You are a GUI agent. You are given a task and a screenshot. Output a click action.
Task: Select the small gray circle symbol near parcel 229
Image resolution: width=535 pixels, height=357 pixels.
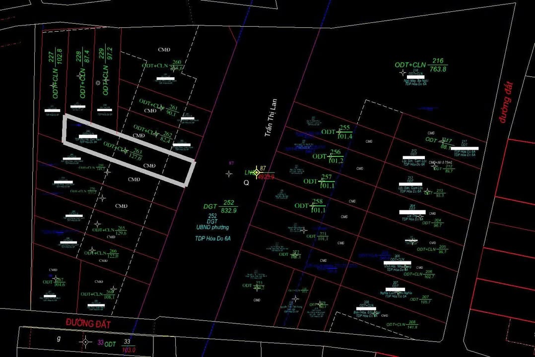pyautogui.click(x=98, y=83)
